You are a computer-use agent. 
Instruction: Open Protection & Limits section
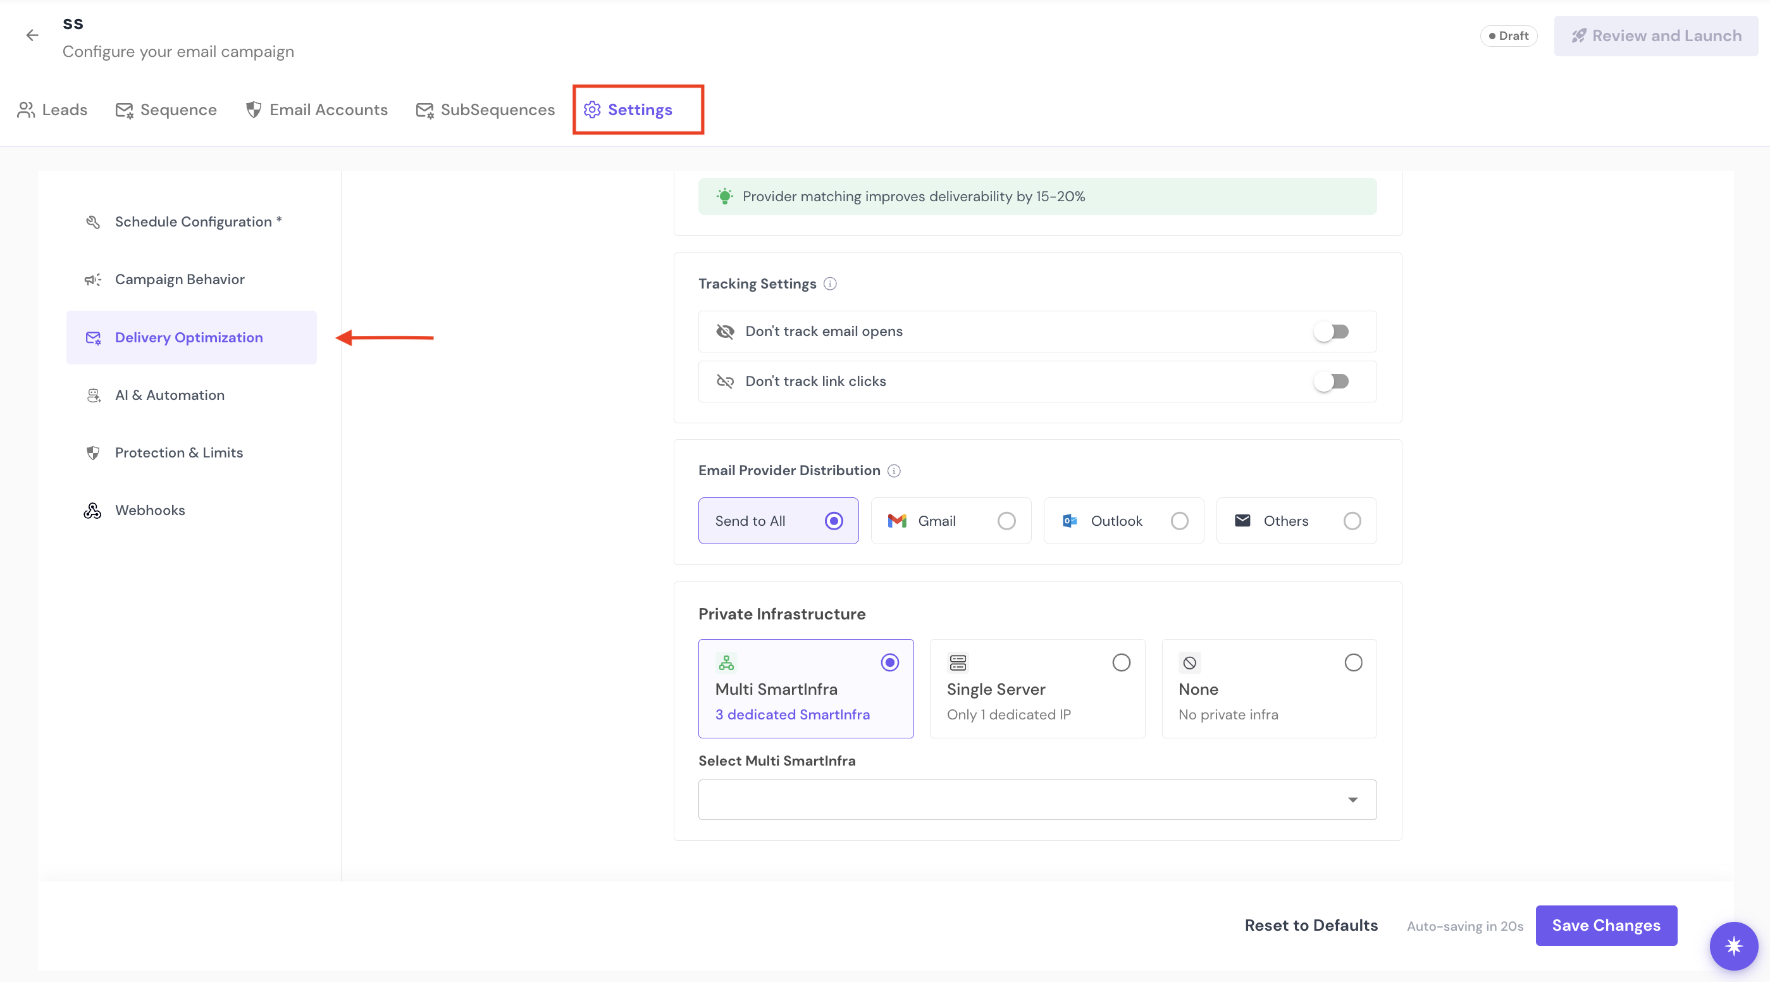[x=192, y=453]
